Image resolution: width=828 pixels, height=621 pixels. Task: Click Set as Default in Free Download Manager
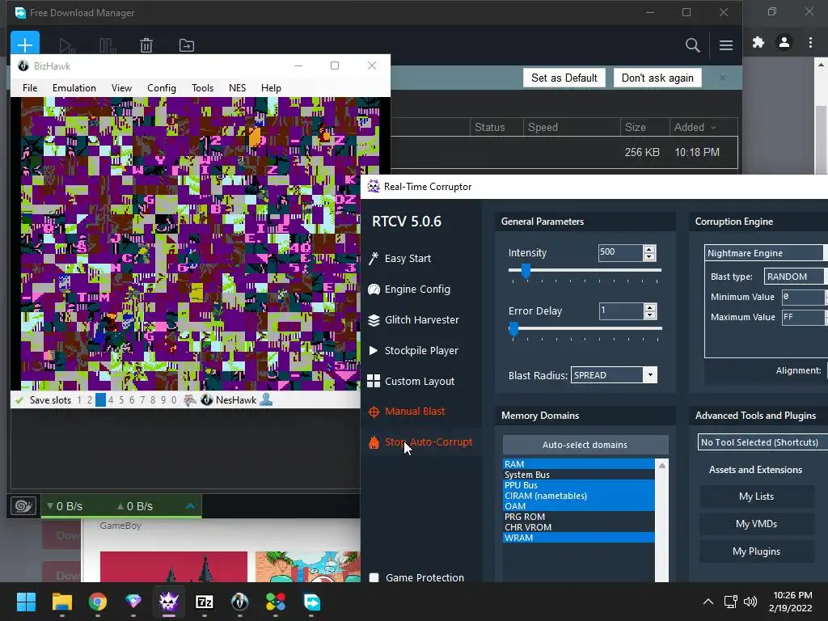pos(564,78)
